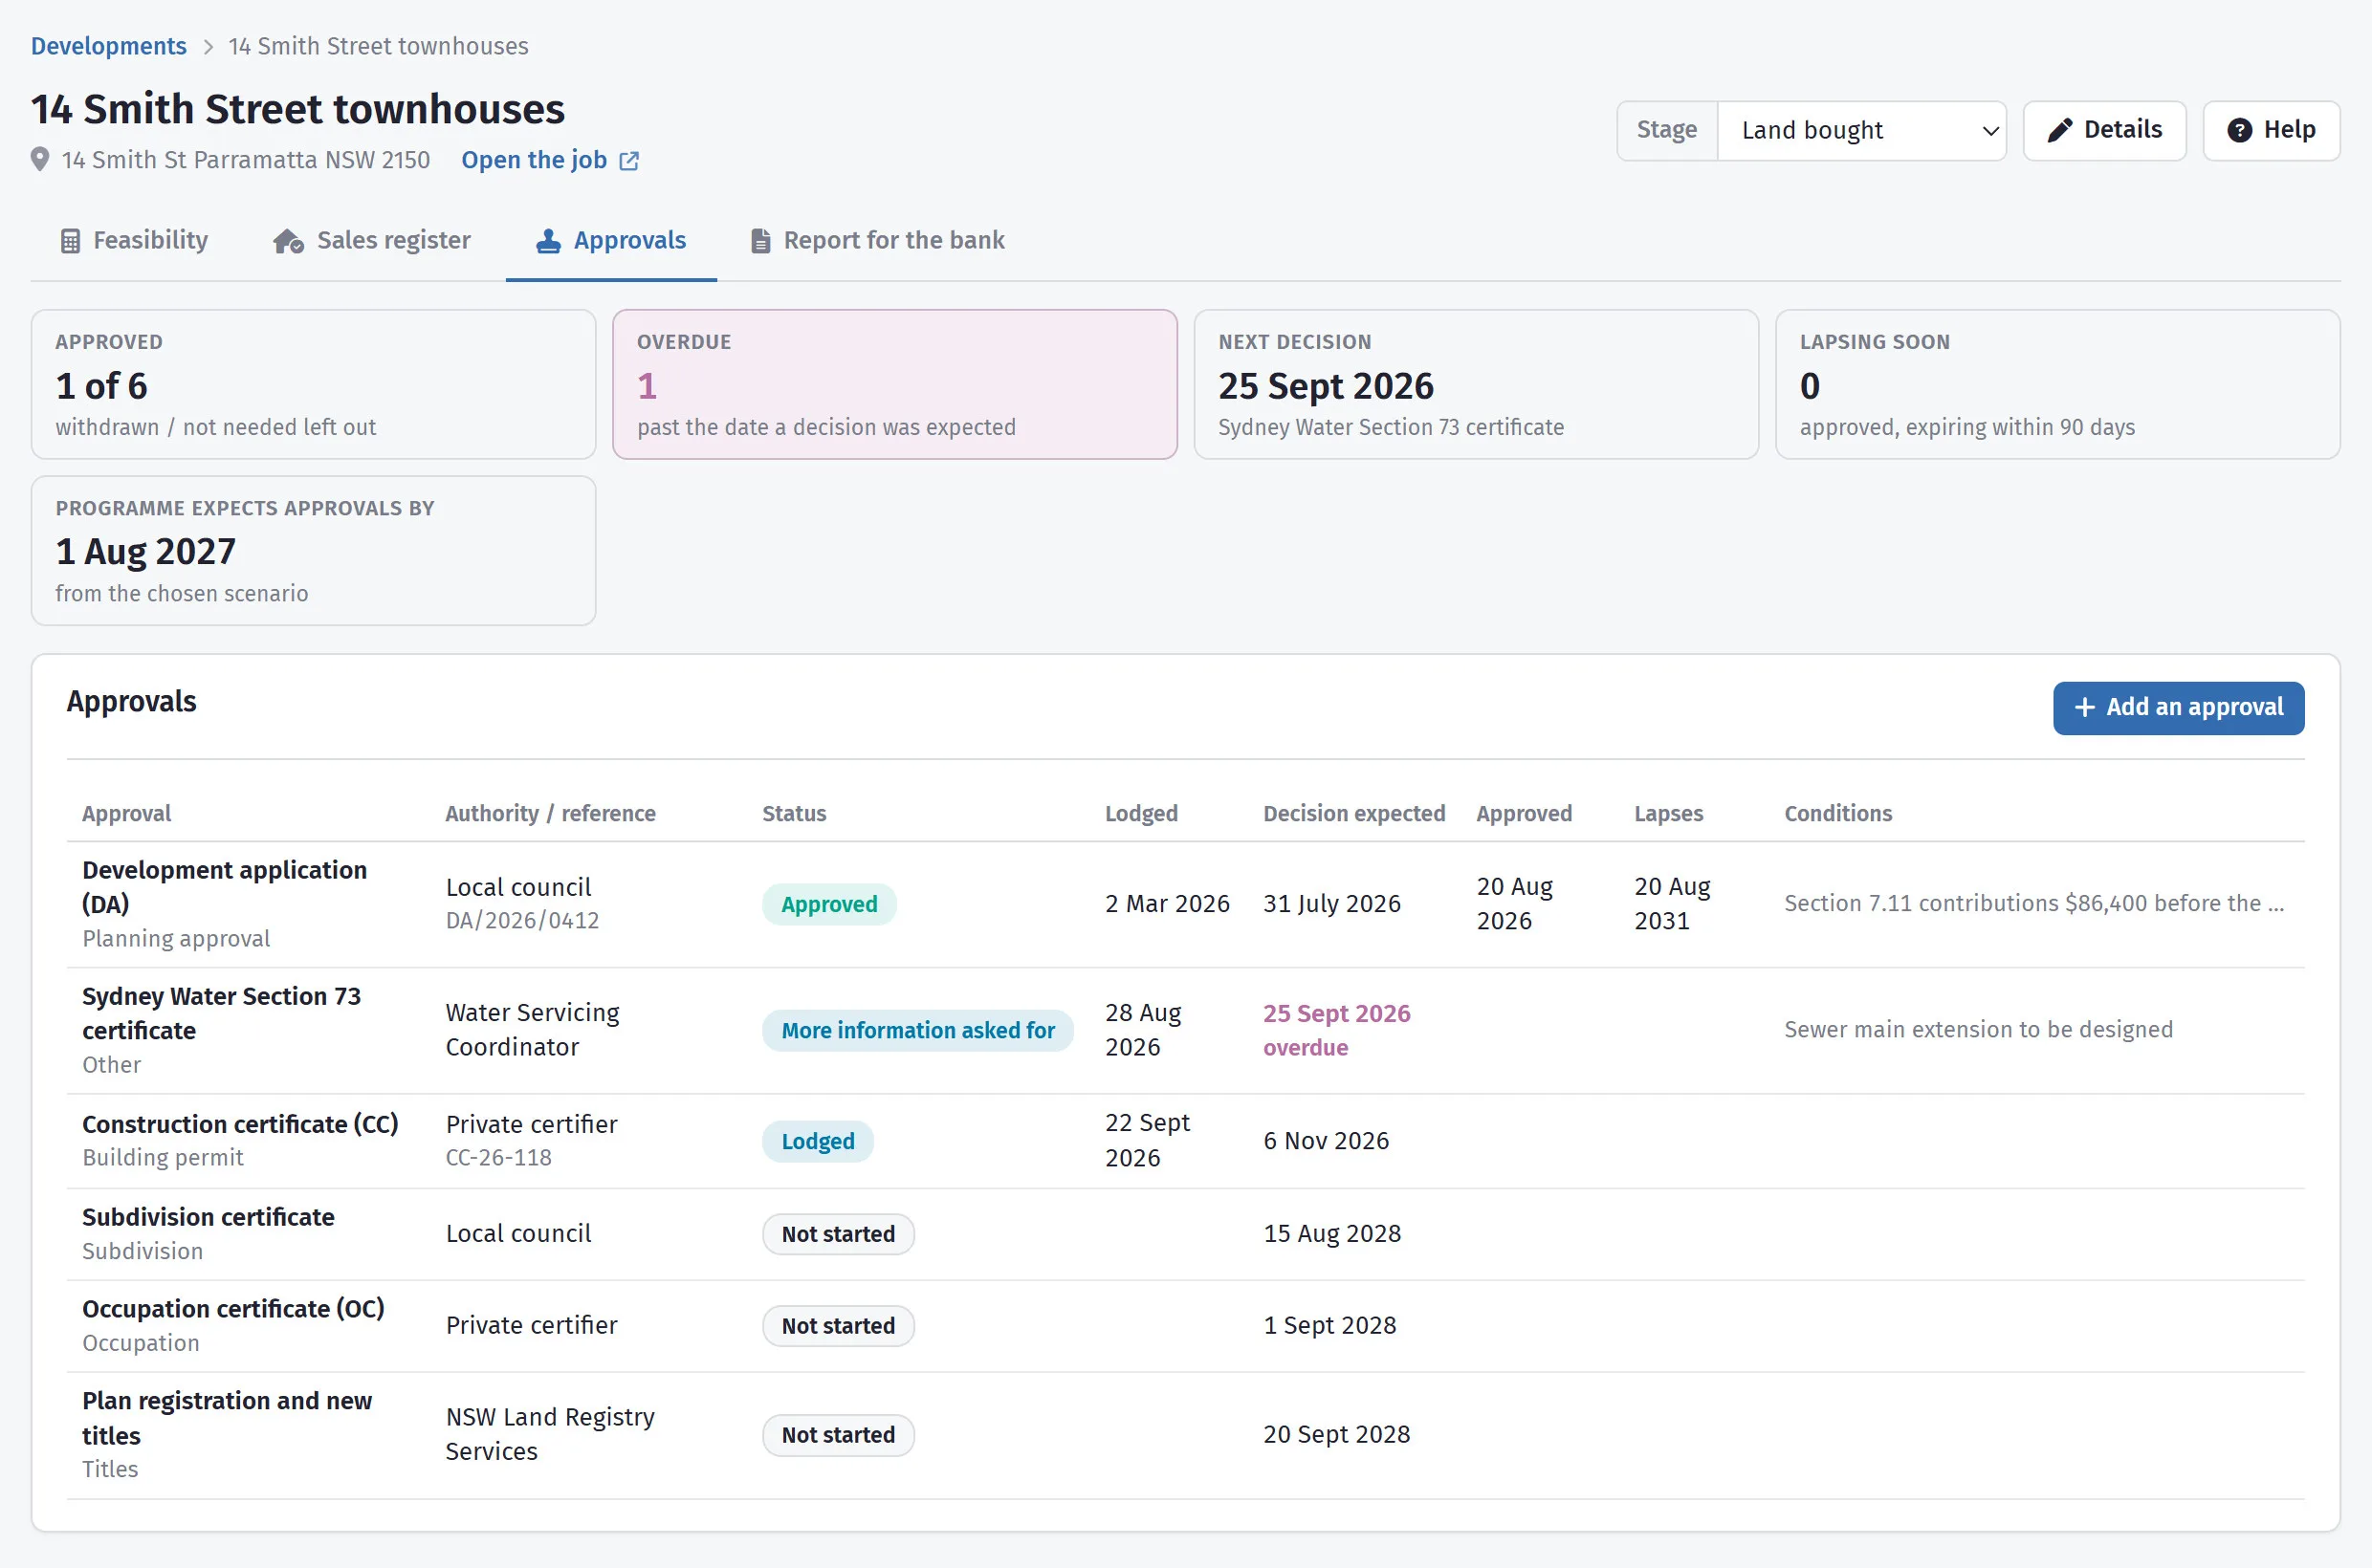Click the question mark icon in the Help button
Viewport: 2372px width, 1568px height.
pos(2240,130)
